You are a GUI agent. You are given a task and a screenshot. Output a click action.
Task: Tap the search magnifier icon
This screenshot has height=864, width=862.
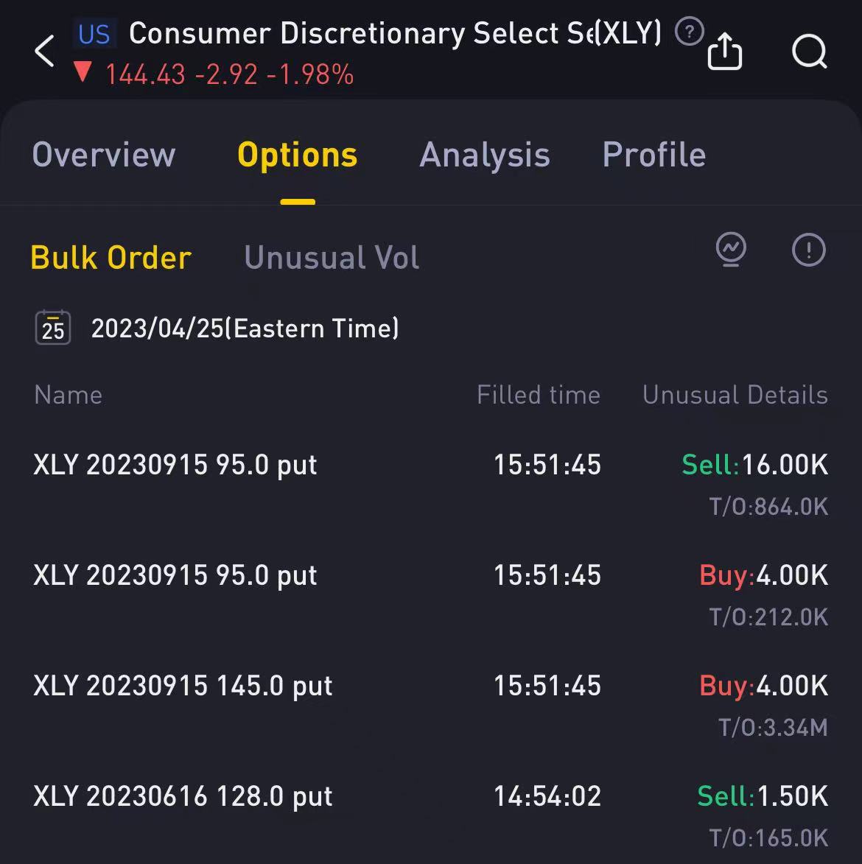click(x=809, y=52)
